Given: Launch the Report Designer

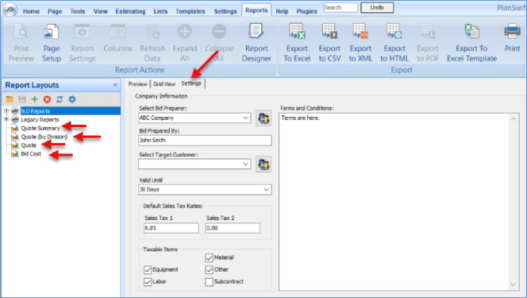Looking at the screenshot, I should (x=256, y=43).
